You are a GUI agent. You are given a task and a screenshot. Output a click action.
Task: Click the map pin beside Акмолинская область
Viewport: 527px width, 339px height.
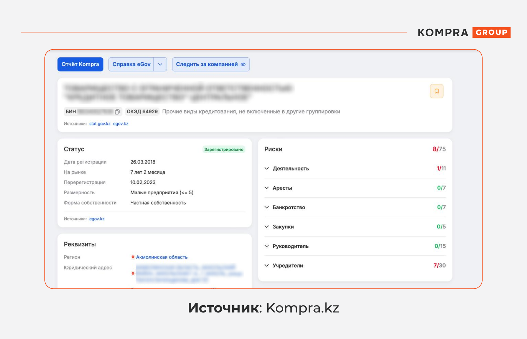[133, 257]
